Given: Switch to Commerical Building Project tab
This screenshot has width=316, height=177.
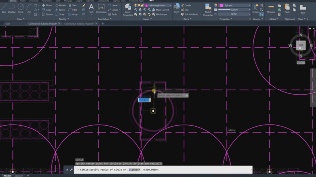Looking at the screenshot, I should click(42, 24).
